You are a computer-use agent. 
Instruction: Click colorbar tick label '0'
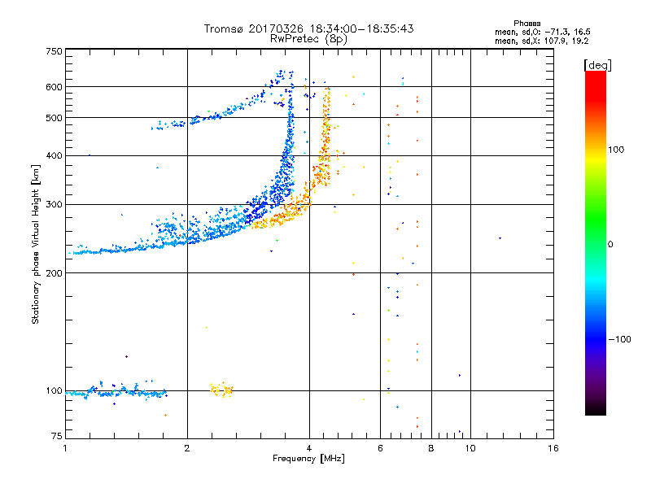(x=610, y=244)
